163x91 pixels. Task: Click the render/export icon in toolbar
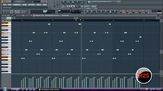[x=97, y=12]
